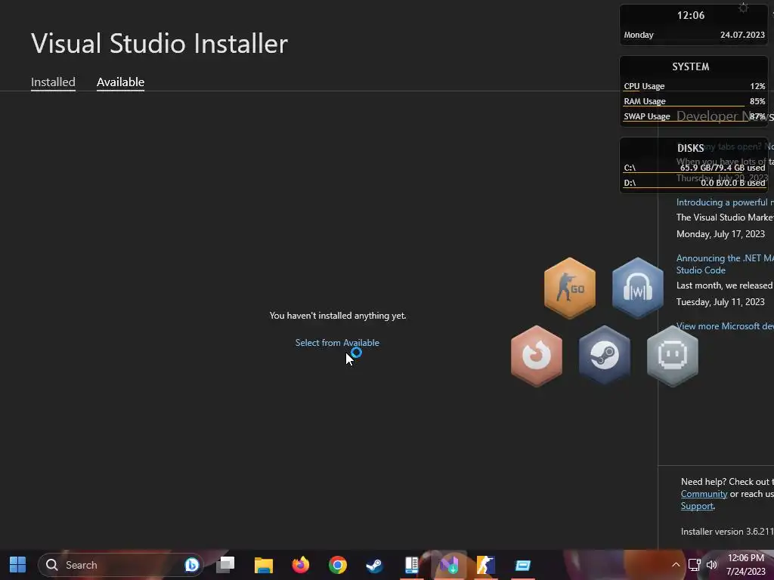Open the taskbar clock and date
774x580 pixels.
tap(746, 565)
